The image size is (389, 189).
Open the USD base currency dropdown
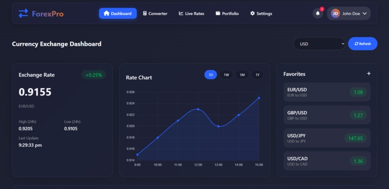tap(320, 44)
